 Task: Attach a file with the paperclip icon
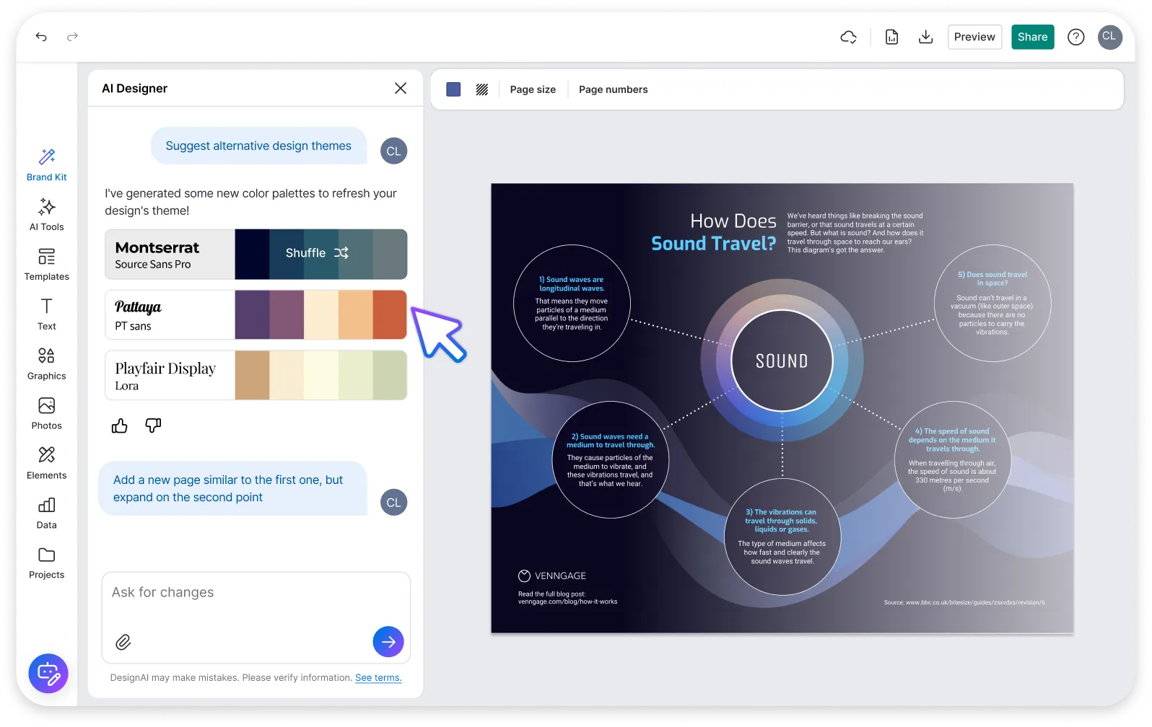click(x=123, y=642)
